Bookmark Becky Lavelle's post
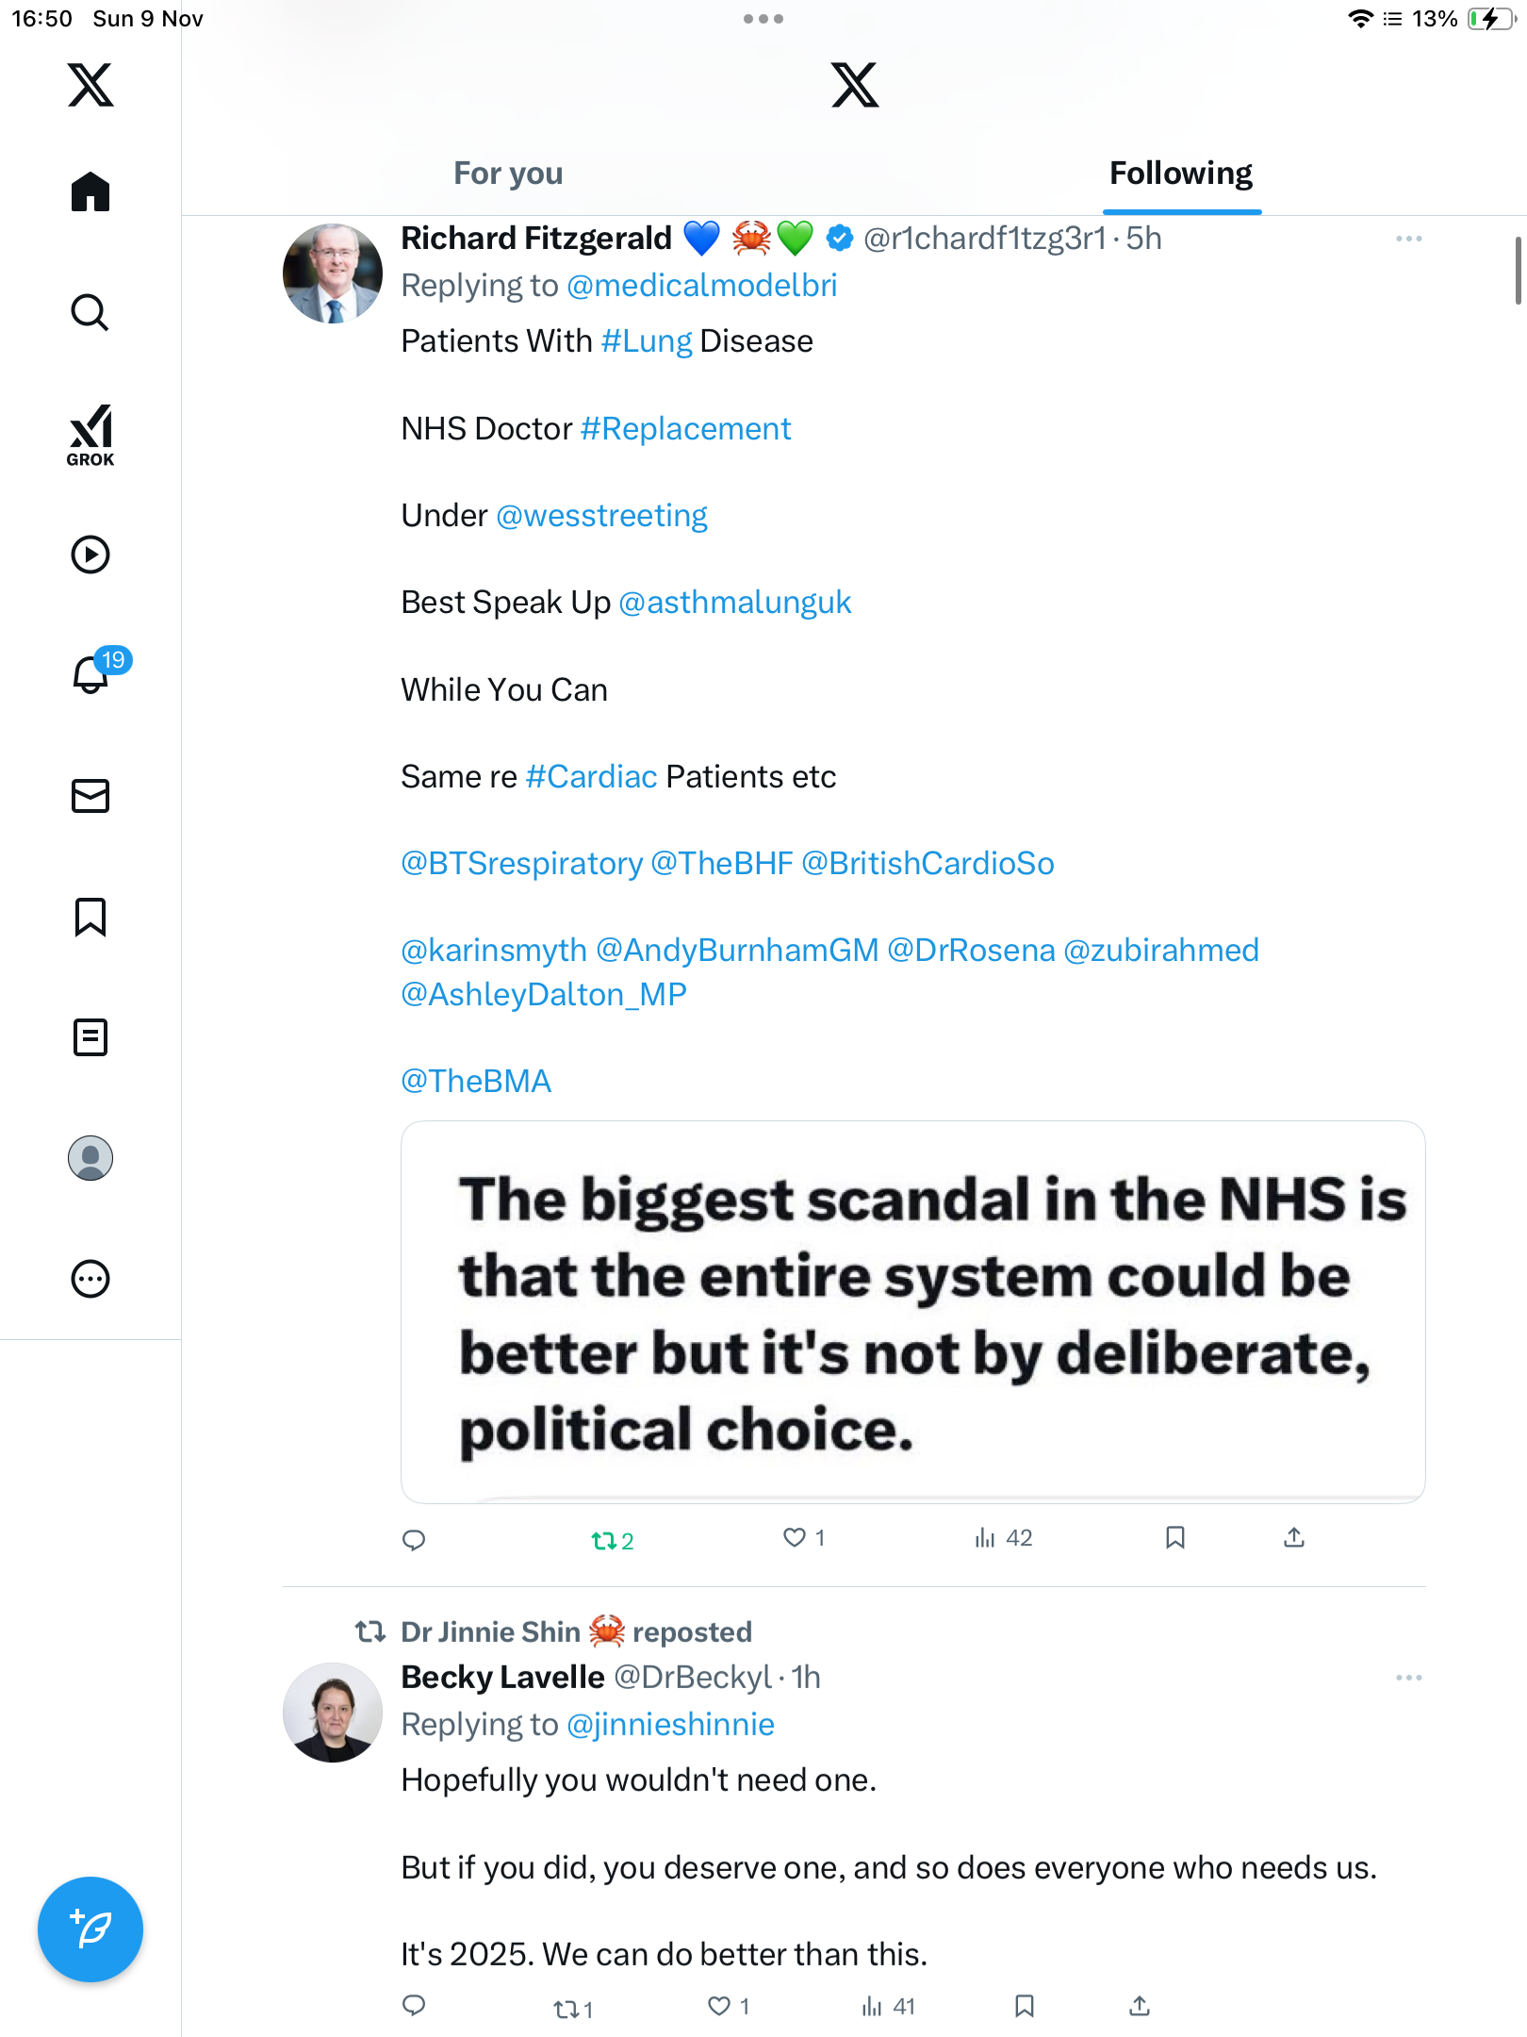Viewport: 1527px width, 2037px height. pos(1025,2006)
